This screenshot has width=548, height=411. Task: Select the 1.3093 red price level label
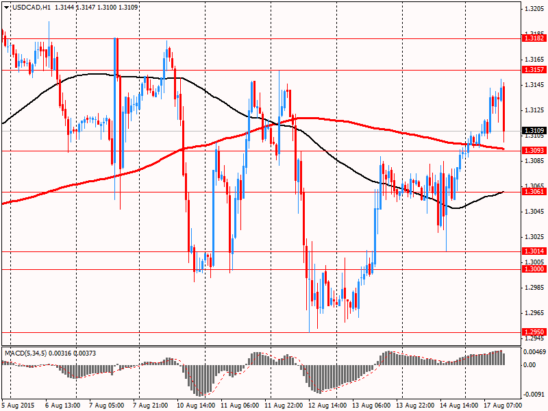[x=534, y=150]
